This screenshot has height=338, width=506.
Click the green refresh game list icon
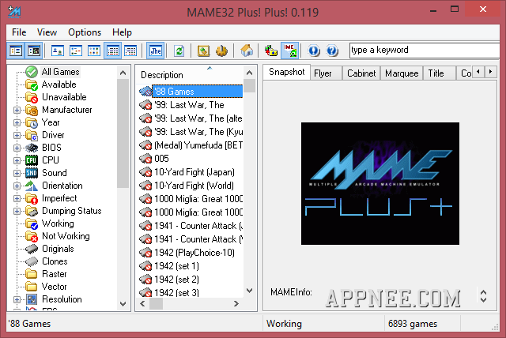pos(179,51)
